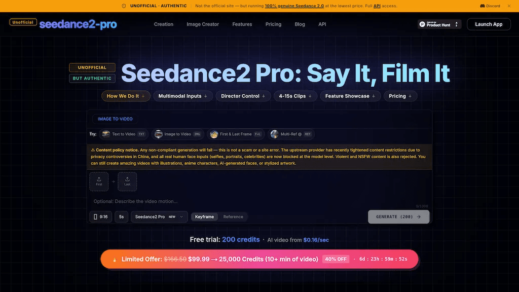
Task: Open the Discord link in the banner
Action: coord(490,6)
